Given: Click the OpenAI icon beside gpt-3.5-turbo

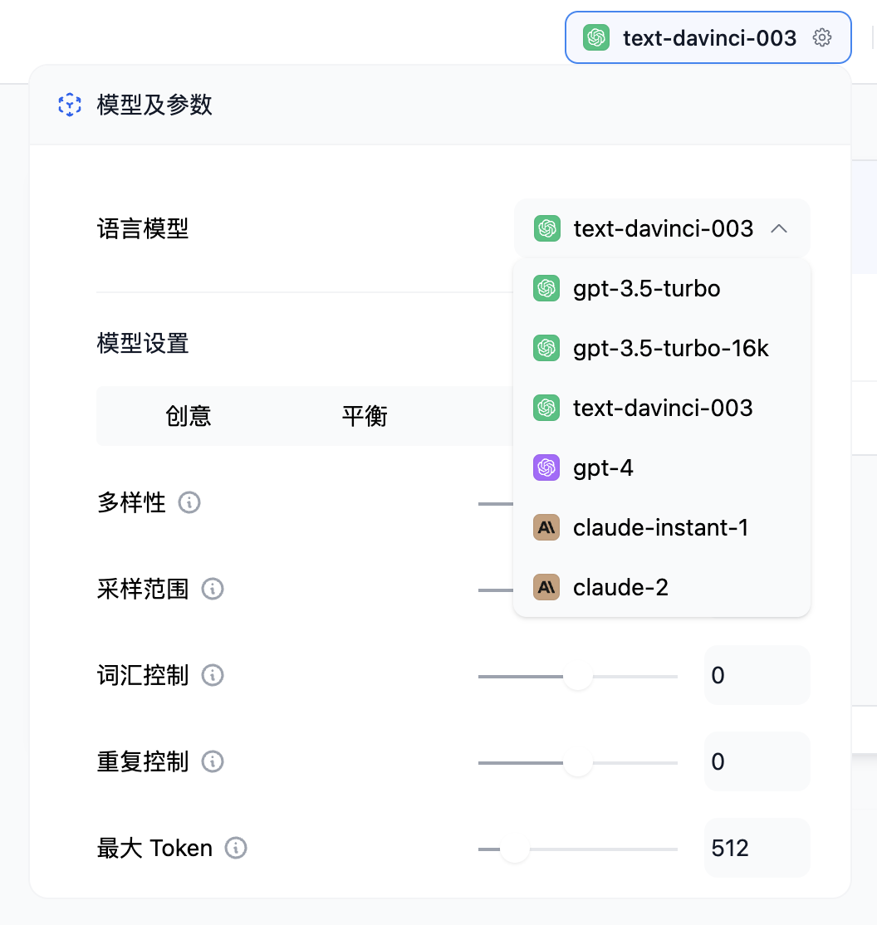Looking at the screenshot, I should (x=547, y=288).
